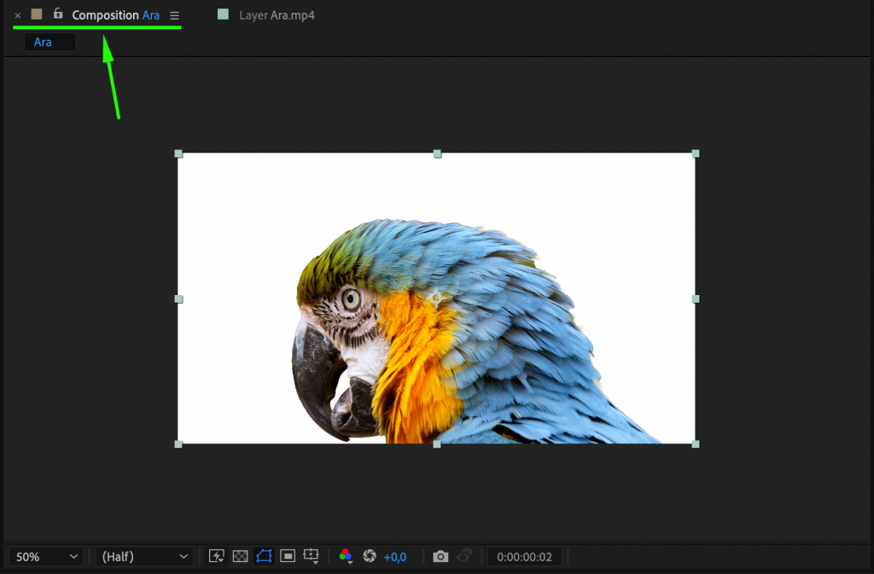Take a snapshot with the camera icon
Viewport: 874px width, 574px height.
[440, 556]
